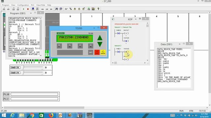This screenshot has height=118, width=211.
Task: Toggle input switch 1 of second group
Action: tap(42, 60)
